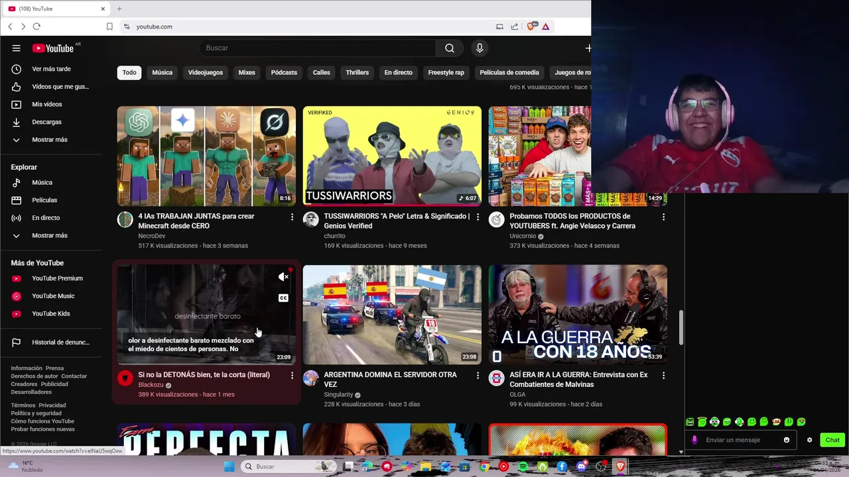
Task: Open the Singularity channel name link
Action: 338,395
